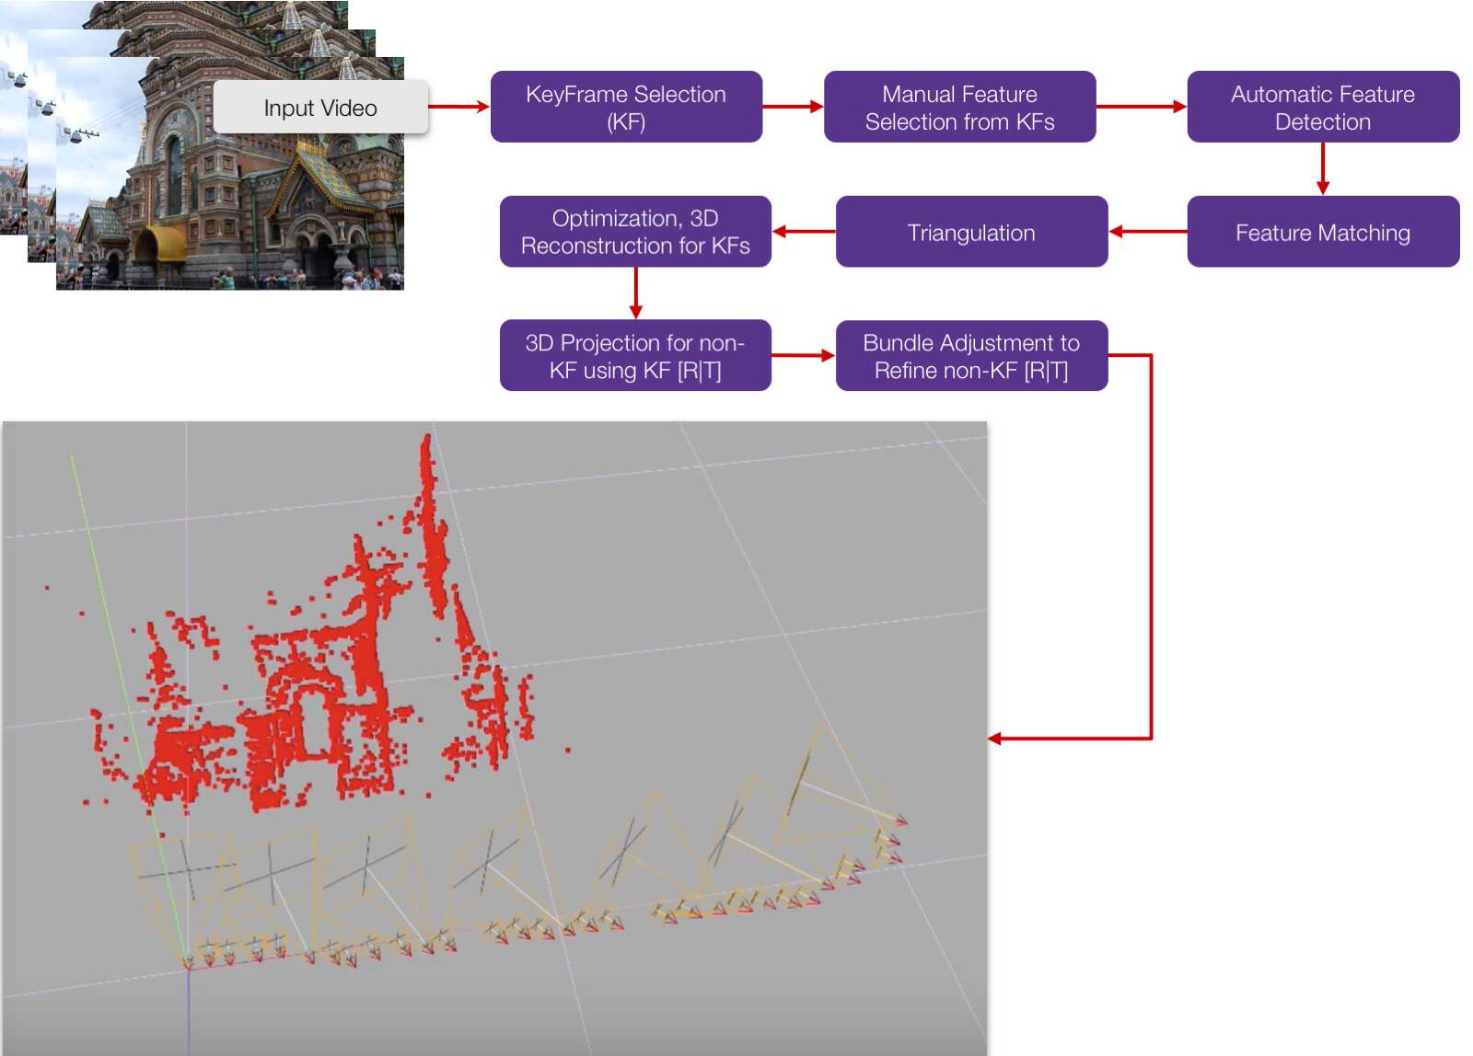Viewport: 1473px width, 1056px height.
Task: Select the Triangulation step box
Action: pyautogui.click(x=971, y=232)
